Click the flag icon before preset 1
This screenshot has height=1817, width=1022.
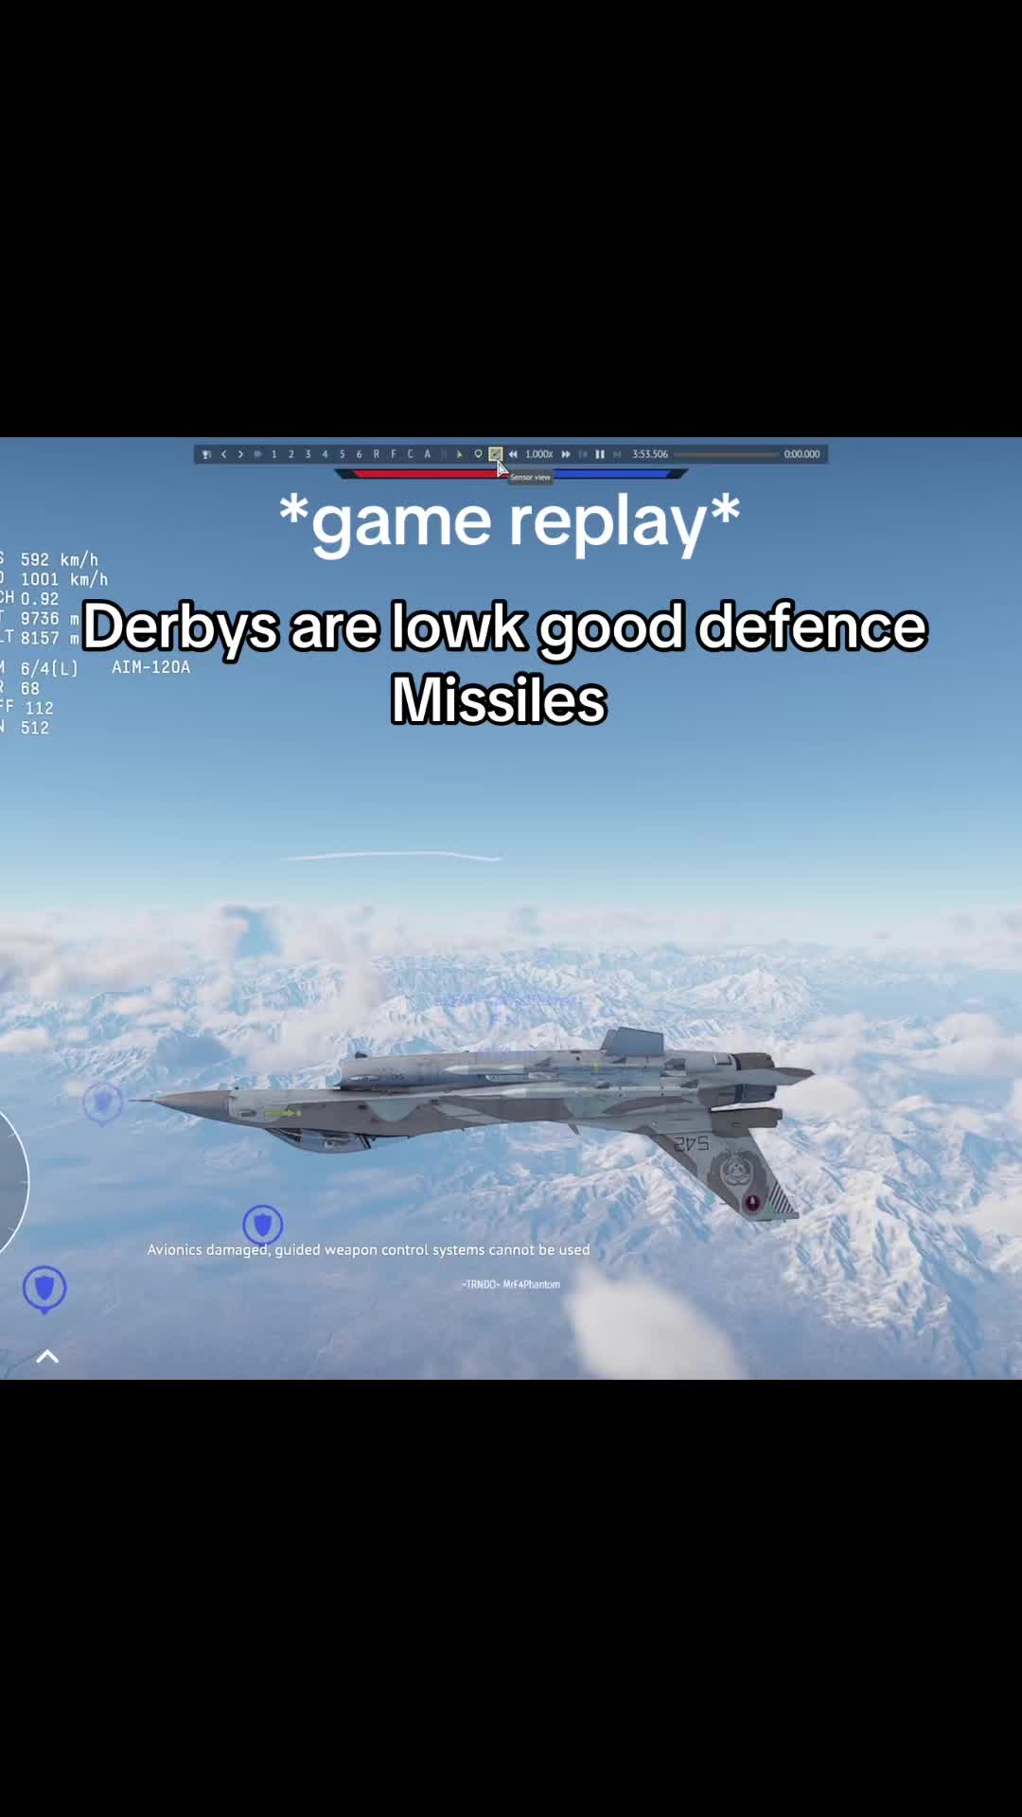click(257, 454)
